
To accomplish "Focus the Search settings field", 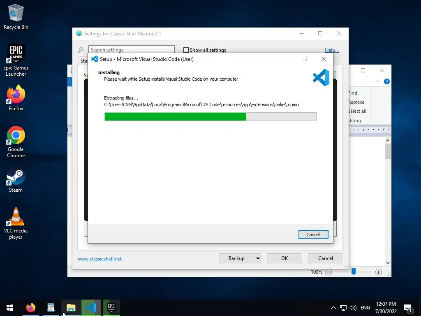I will click(131, 49).
